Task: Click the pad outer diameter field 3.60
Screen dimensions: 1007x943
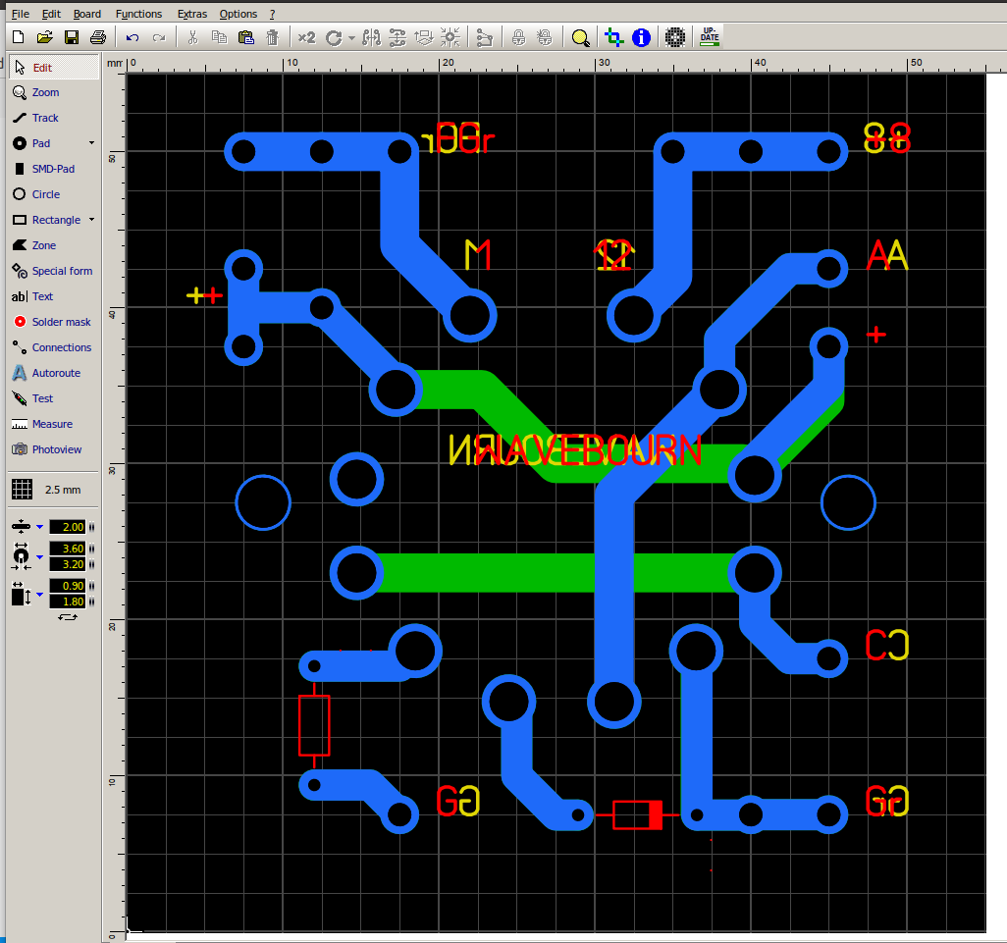Action: click(68, 549)
